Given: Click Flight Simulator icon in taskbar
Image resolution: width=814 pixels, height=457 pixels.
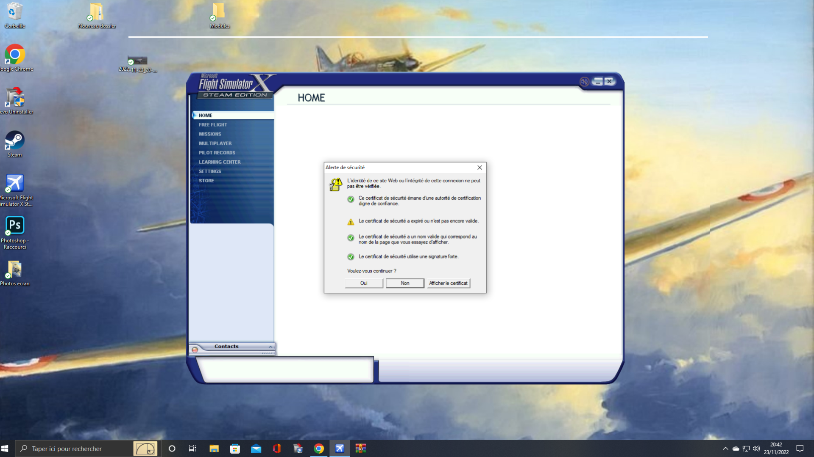Looking at the screenshot, I should coord(340,449).
